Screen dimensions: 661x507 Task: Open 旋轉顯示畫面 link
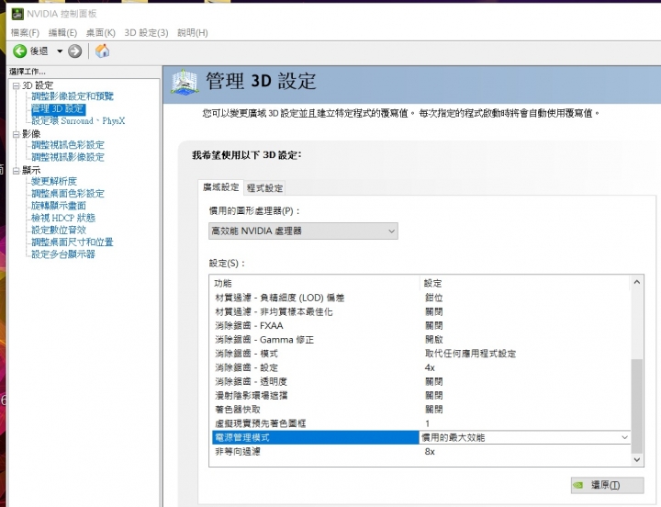point(59,206)
